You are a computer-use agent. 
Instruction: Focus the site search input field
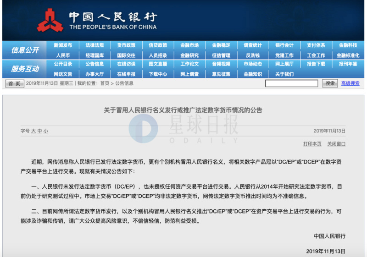(x=292, y=83)
